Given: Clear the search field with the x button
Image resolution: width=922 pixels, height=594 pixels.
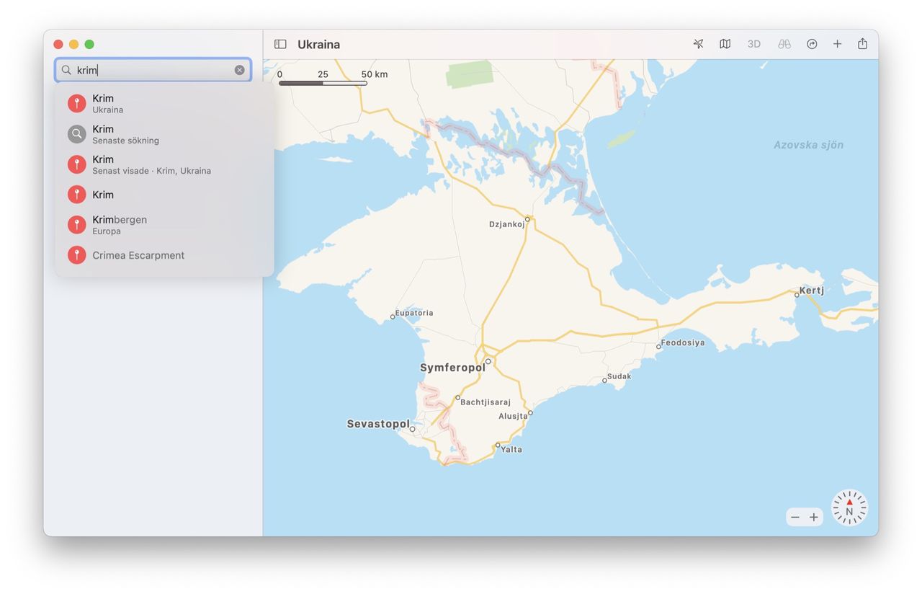Looking at the screenshot, I should [x=239, y=69].
